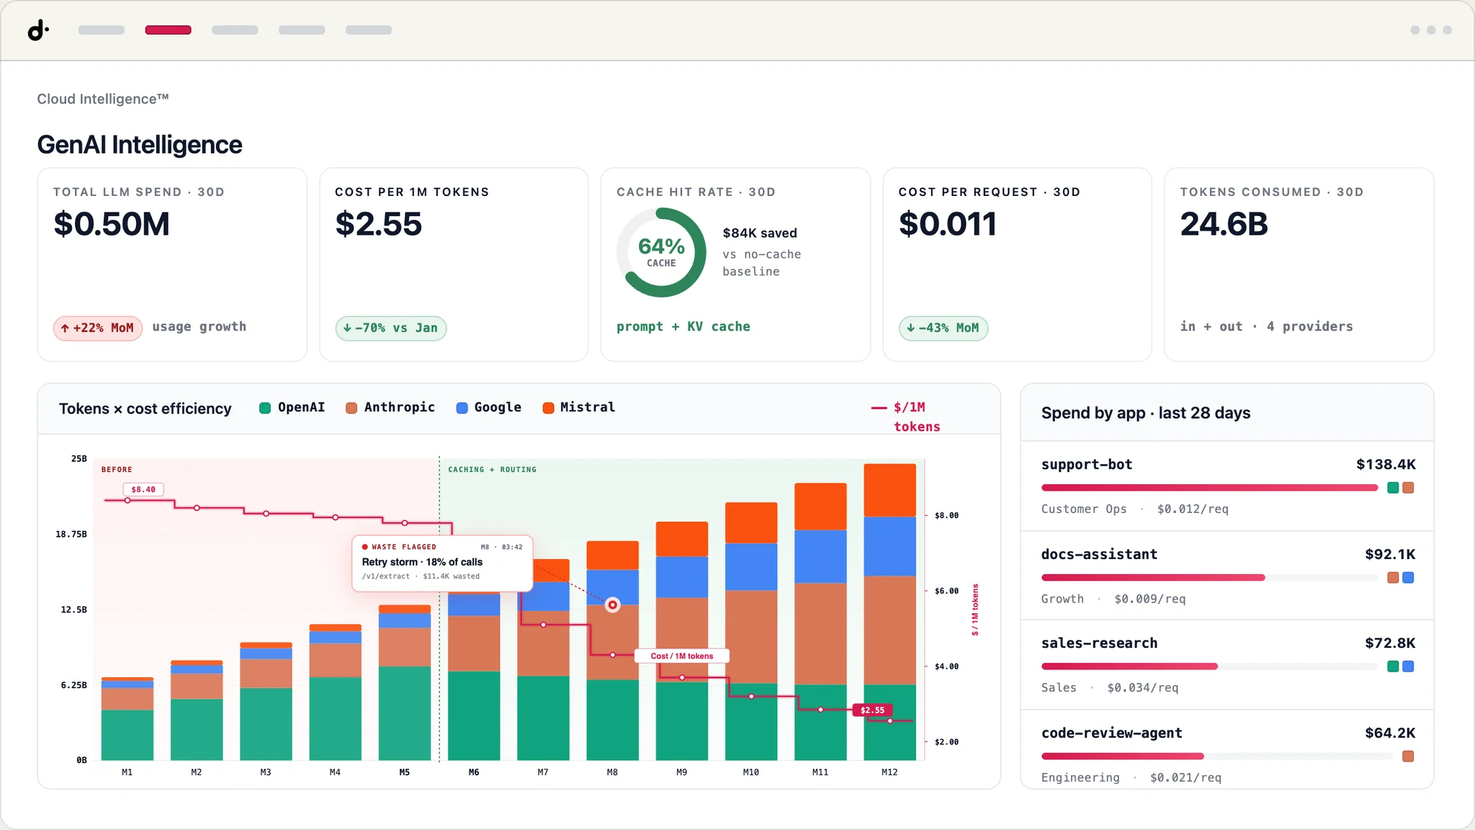Toggle the Anthropic legend swatch
Screen dimensions: 1475x830
click(351, 408)
